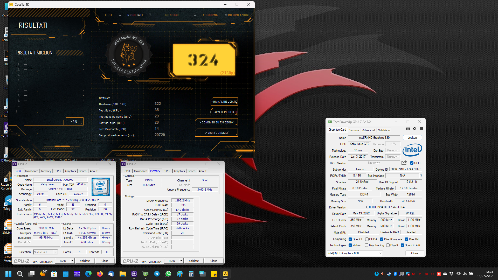Click the Intel logo in GPU-Z

point(412,150)
